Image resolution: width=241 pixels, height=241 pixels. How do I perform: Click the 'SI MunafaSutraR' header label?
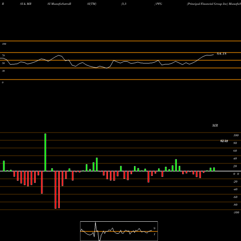(59, 4)
